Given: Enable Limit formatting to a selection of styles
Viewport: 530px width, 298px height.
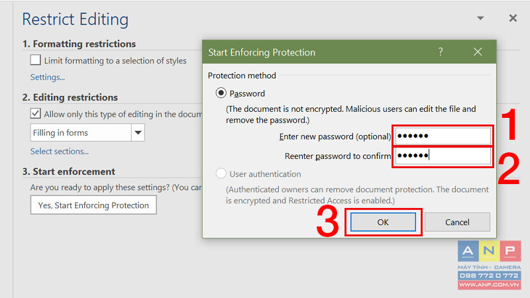Looking at the screenshot, I should tap(36, 60).
